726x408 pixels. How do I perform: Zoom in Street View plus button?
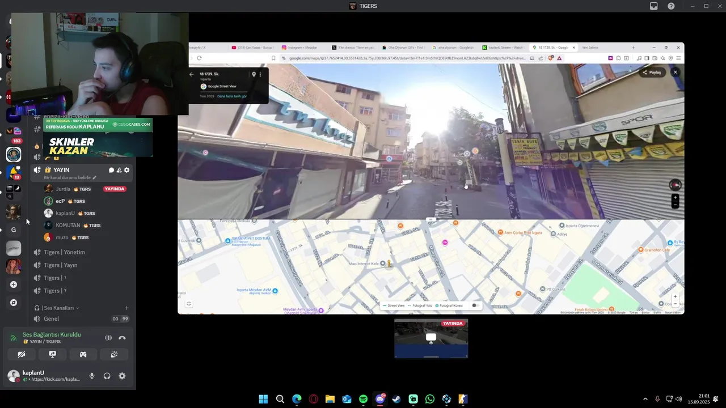point(675,198)
